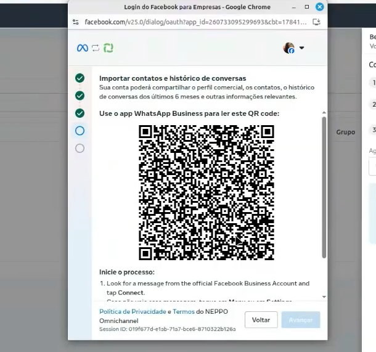
Task: Click the scrollbar down arrow
Action: click(x=324, y=297)
